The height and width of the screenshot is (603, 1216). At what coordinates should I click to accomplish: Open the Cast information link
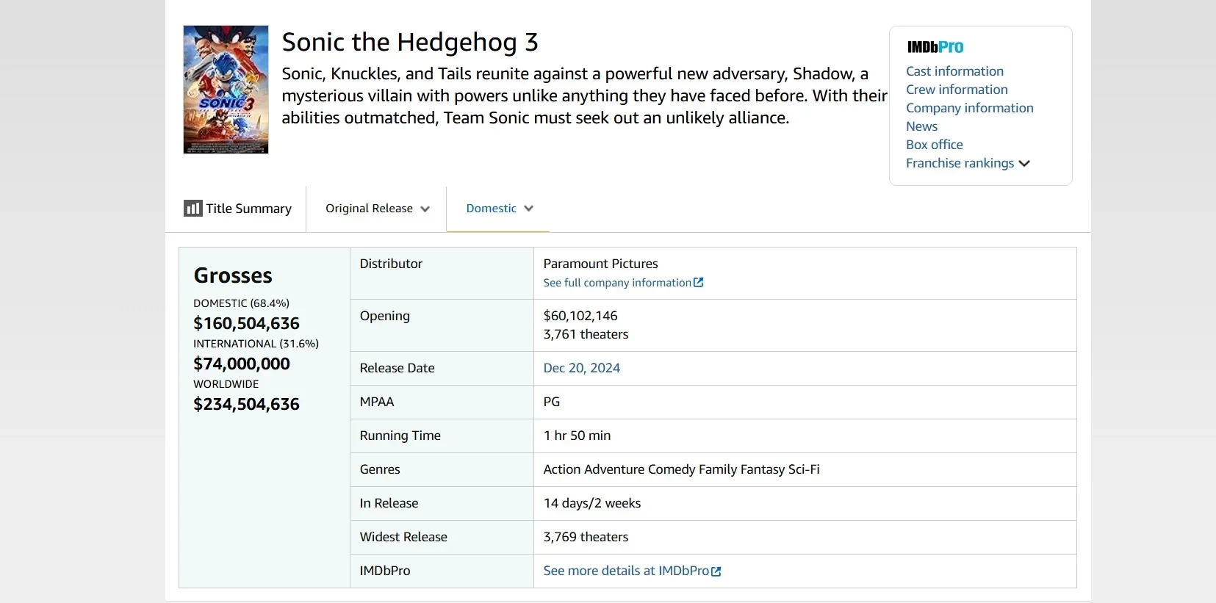point(954,71)
